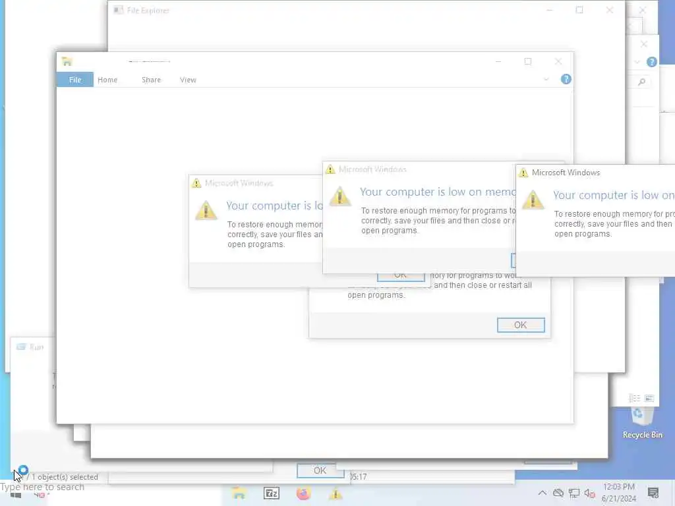Image resolution: width=675 pixels, height=506 pixels.
Task: Click the title warning icon of the middle Microsoft Windows dialog
Action: 330,169
